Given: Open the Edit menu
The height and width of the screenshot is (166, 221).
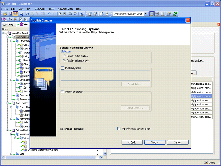Looking at the screenshot, I should (x=13, y=9).
